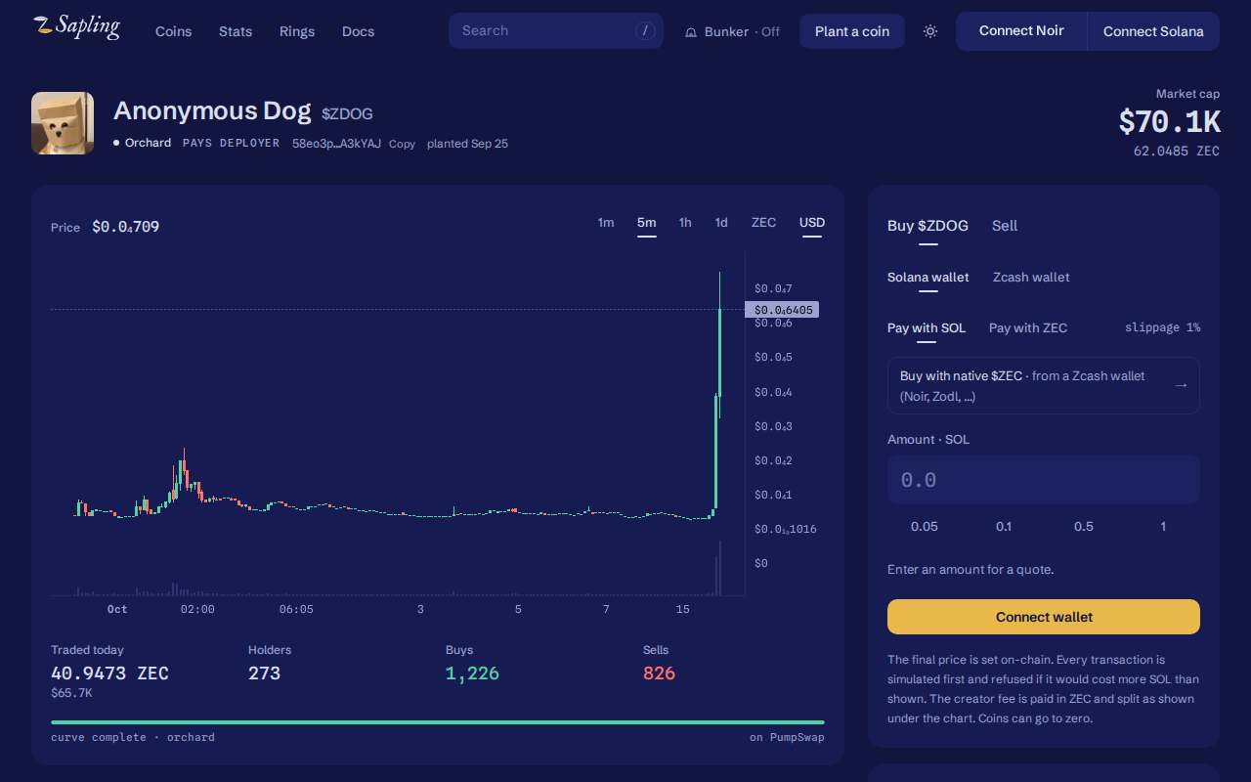This screenshot has height=782, width=1251.
Task: Open the Sapling logo home link
Action: [76, 28]
